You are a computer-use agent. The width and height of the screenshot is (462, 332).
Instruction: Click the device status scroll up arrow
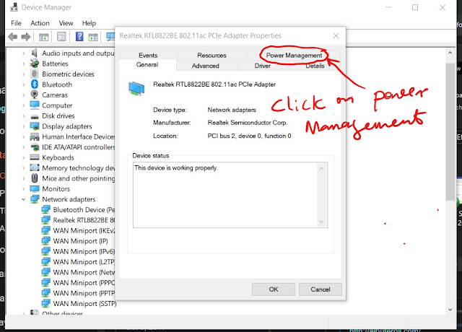(x=321, y=168)
